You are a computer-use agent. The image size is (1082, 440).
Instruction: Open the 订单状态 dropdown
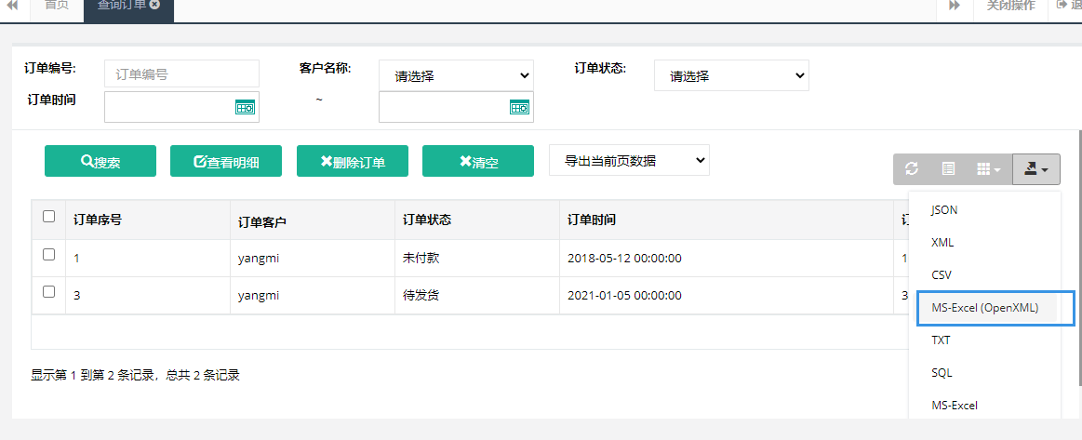[x=731, y=76]
